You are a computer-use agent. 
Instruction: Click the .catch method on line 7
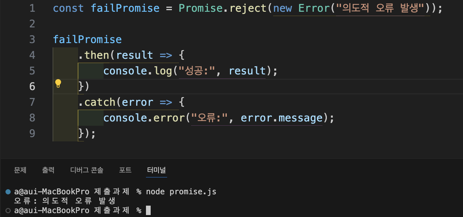pyautogui.click(x=97, y=102)
